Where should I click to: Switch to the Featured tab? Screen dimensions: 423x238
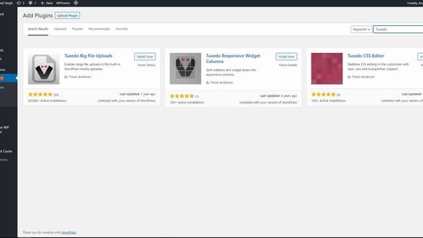point(60,29)
